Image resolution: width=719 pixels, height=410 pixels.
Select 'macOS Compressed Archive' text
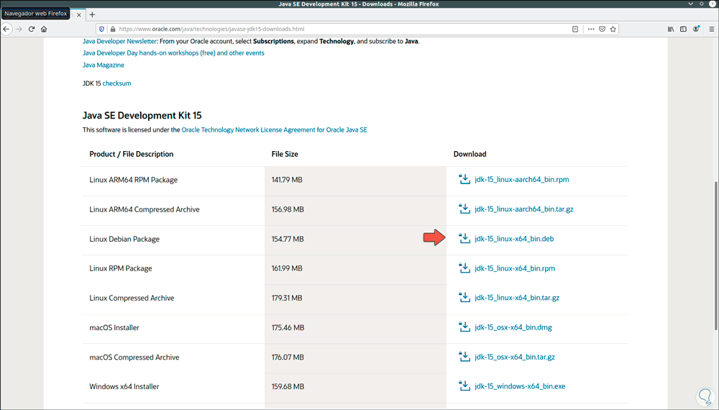click(134, 357)
